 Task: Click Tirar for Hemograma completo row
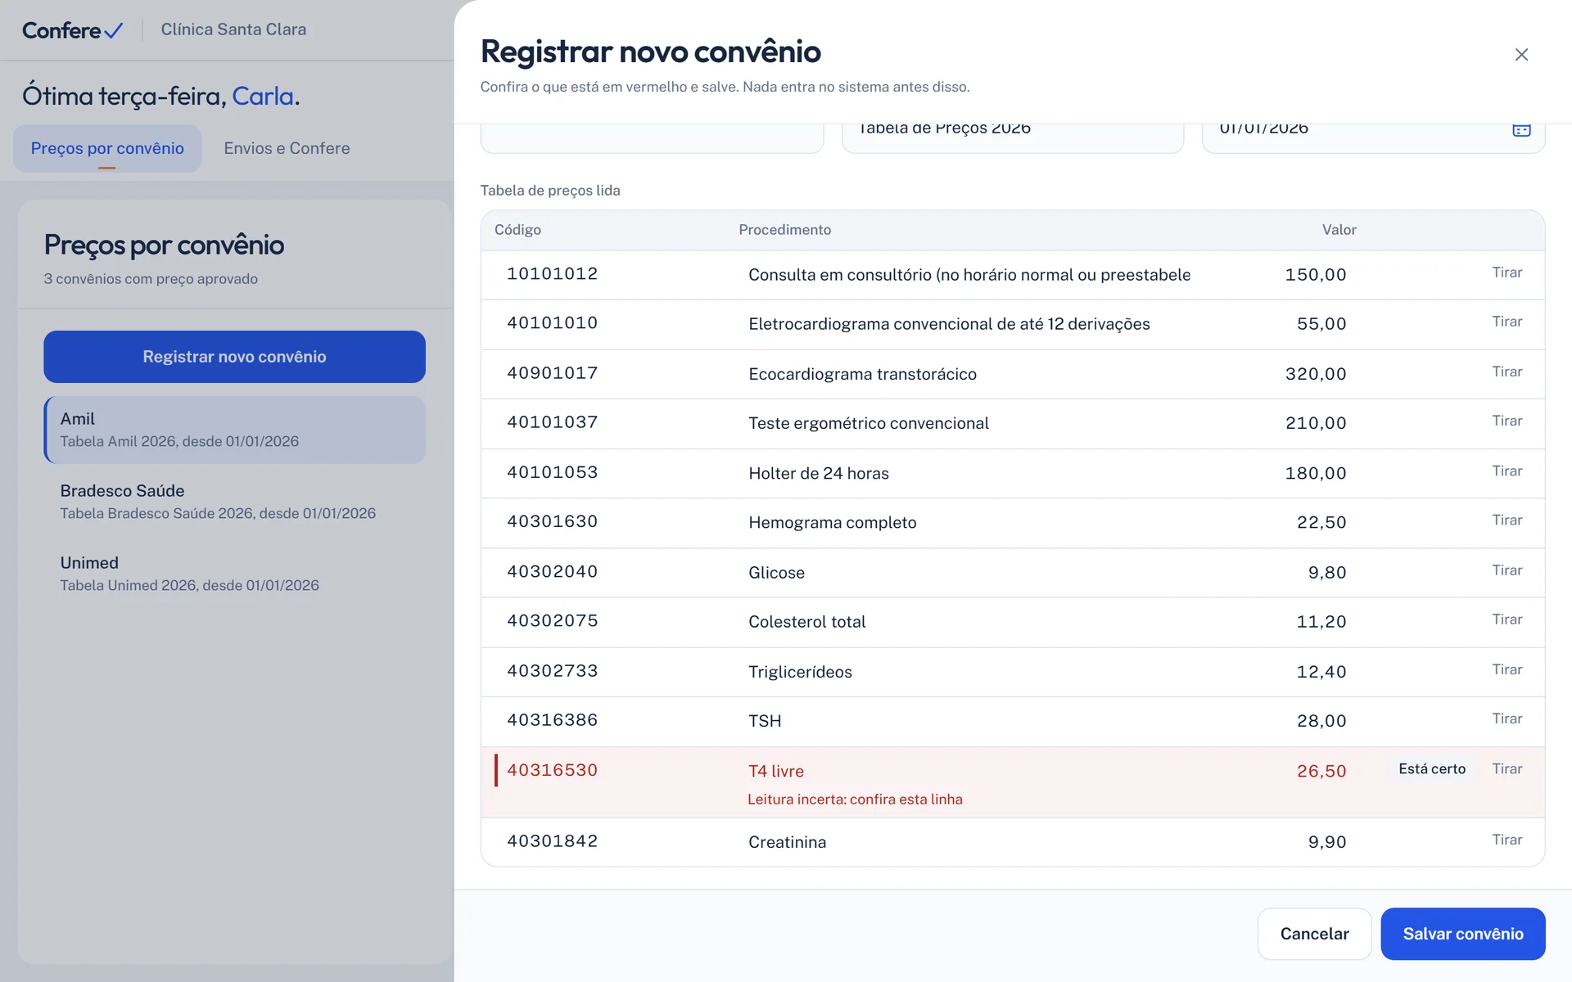1506,520
